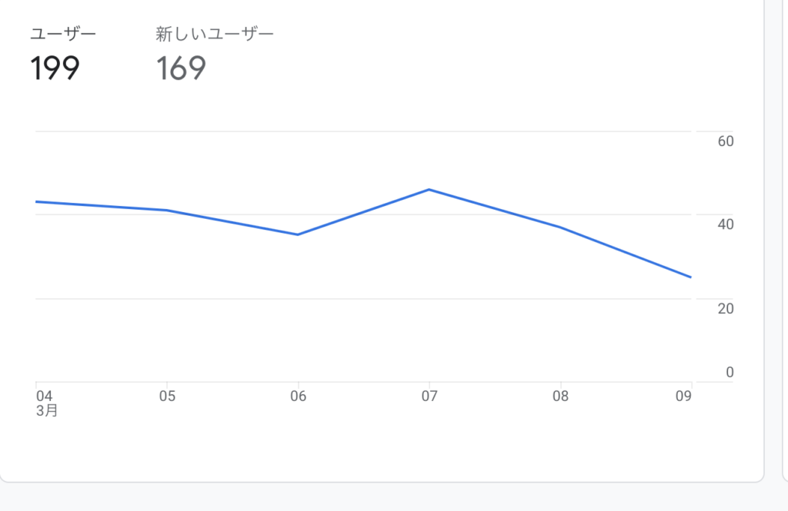788x511 pixels.
Task: Click the 20 y-axis label
Action: 726,309
